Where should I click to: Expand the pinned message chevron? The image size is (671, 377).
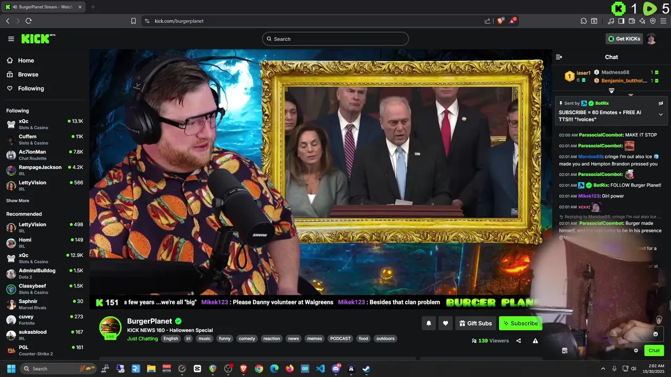pos(661,114)
